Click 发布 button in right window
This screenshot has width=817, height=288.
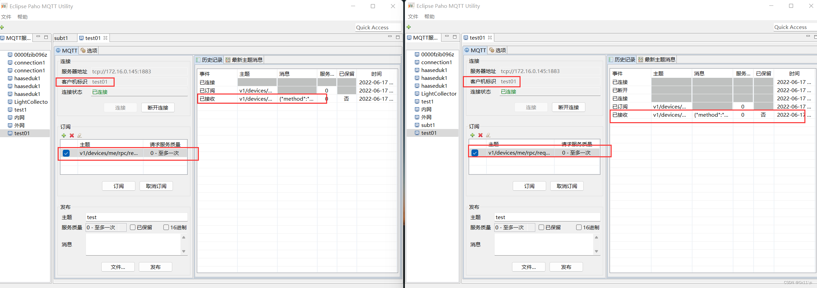tap(566, 267)
